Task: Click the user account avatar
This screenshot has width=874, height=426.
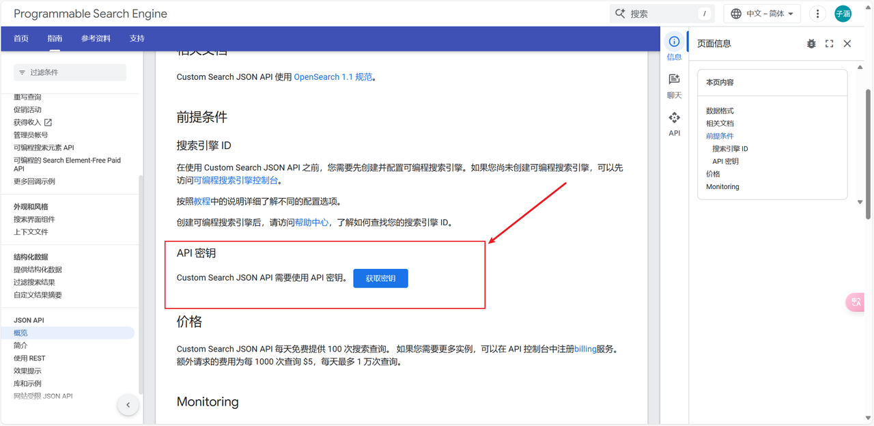Action: (x=843, y=14)
